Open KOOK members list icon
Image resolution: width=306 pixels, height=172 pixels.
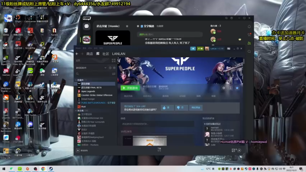tap(249, 43)
